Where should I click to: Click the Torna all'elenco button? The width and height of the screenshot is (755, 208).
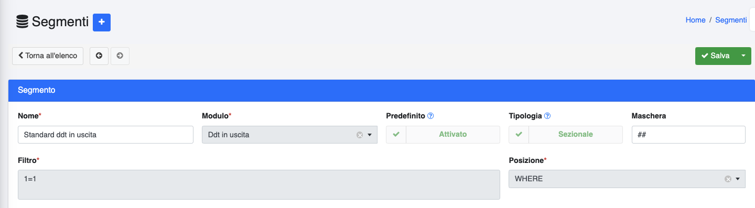click(x=48, y=56)
